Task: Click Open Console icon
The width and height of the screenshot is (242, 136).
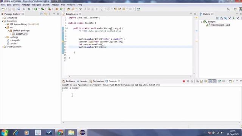Action: [x=230, y=81]
